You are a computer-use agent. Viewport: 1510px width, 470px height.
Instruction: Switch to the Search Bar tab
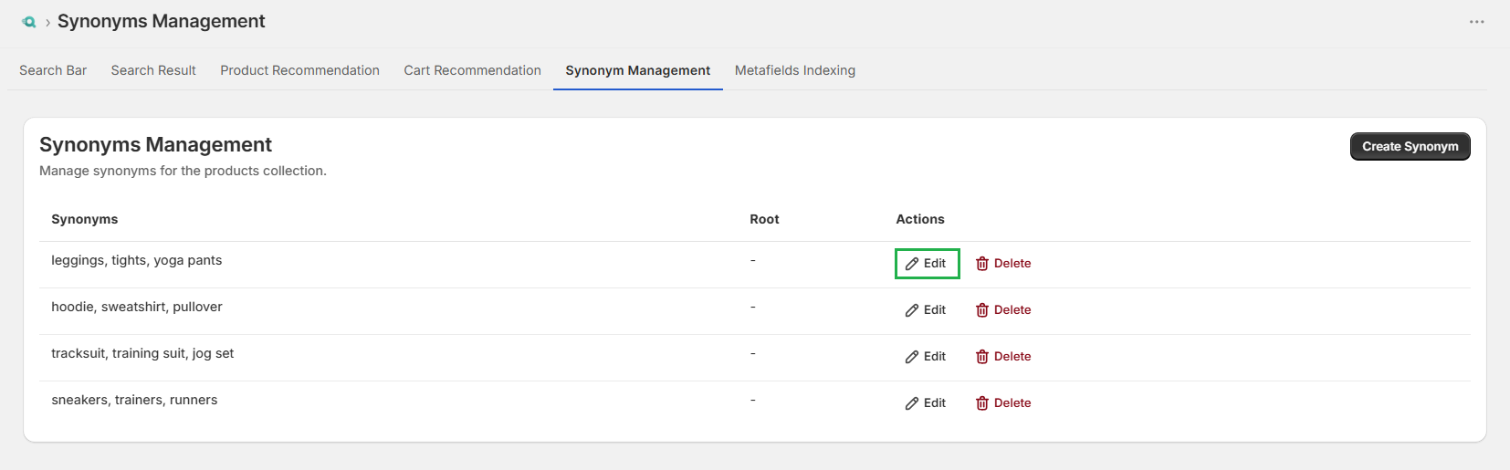(53, 70)
